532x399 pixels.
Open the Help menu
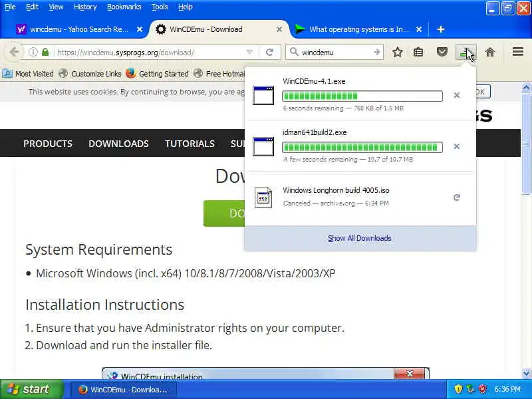coord(186,7)
